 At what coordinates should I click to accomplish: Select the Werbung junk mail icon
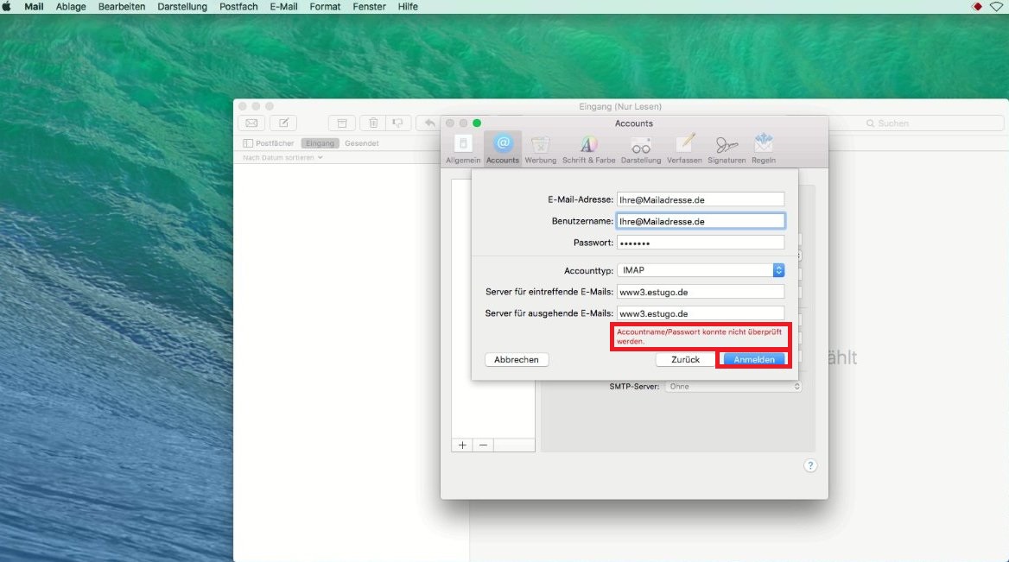coord(540,148)
